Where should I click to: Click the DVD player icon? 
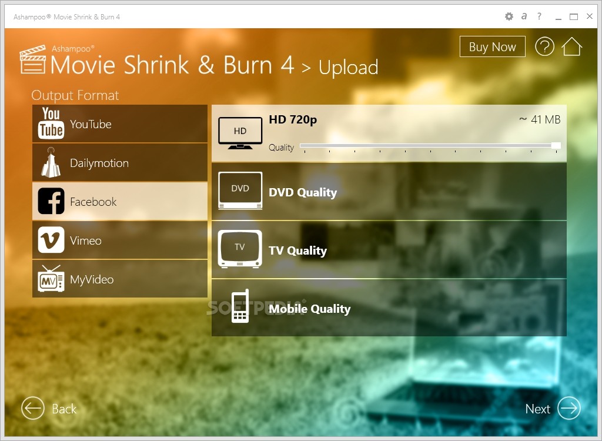(240, 191)
